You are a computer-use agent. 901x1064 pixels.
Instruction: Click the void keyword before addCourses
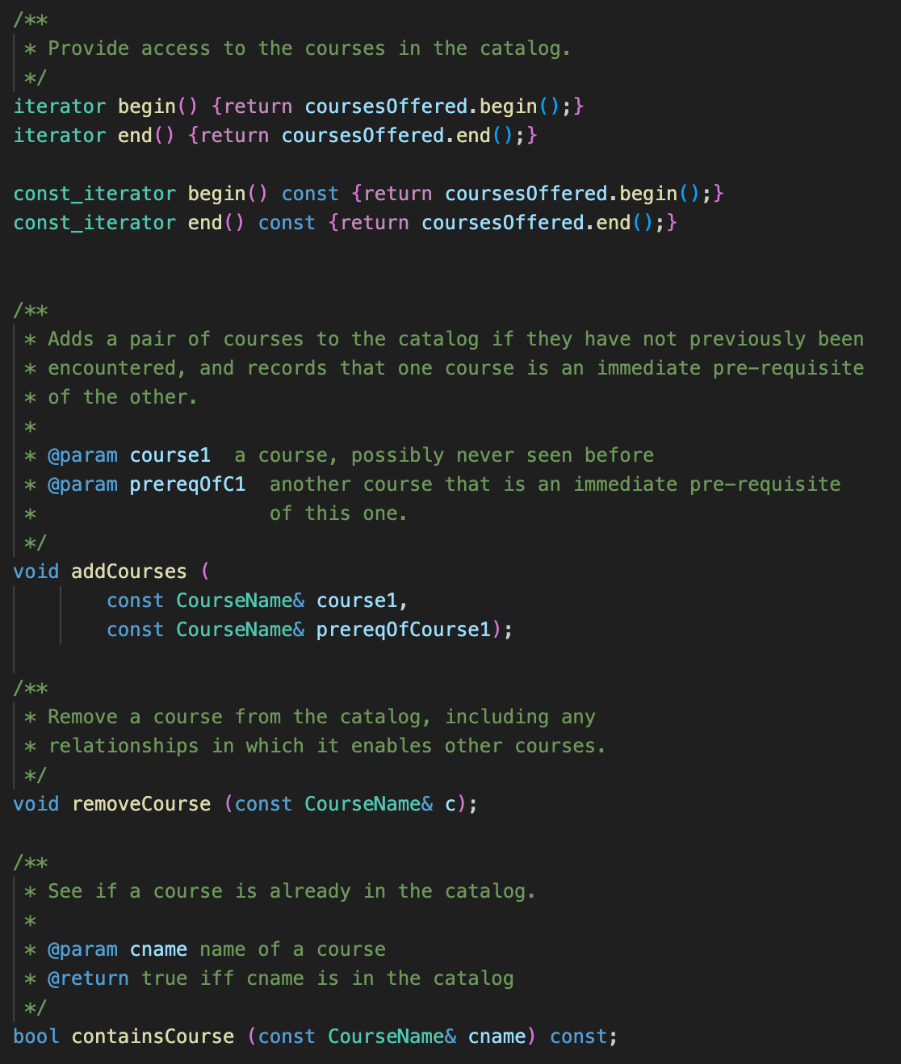point(36,572)
